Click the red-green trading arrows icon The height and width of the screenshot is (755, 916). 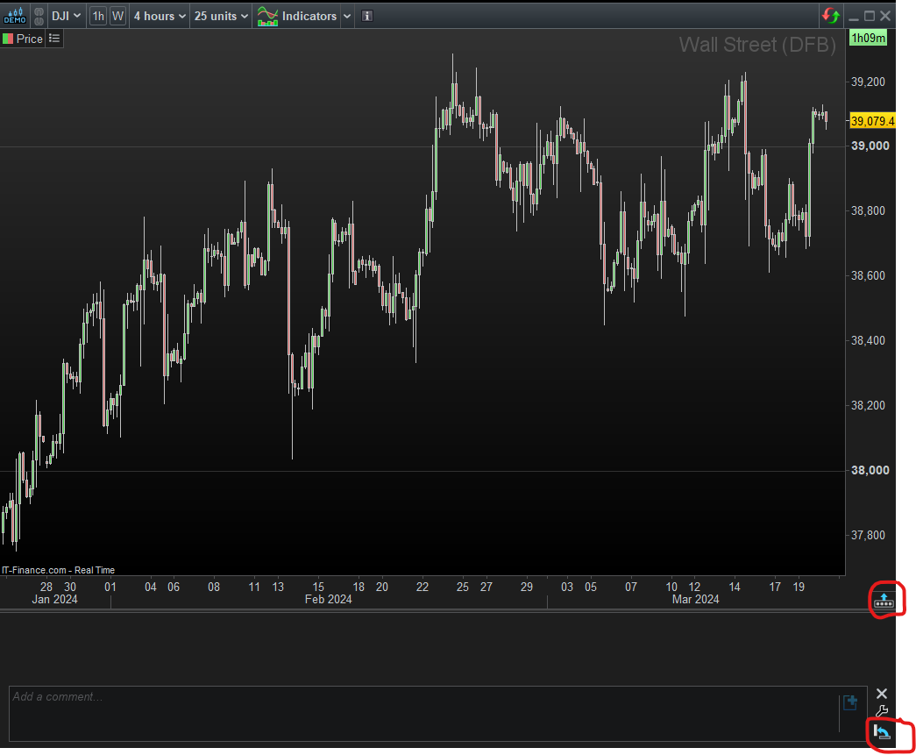pyautogui.click(x=831, y=16)
